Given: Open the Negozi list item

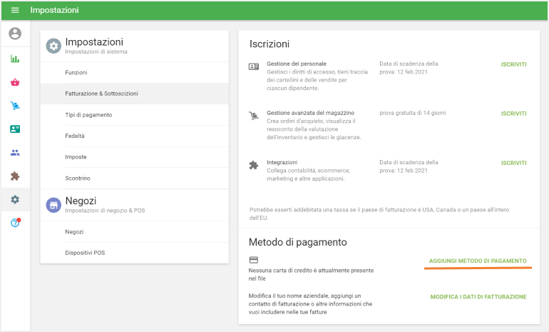Looking at the screenshot, I should click(135, 232).
